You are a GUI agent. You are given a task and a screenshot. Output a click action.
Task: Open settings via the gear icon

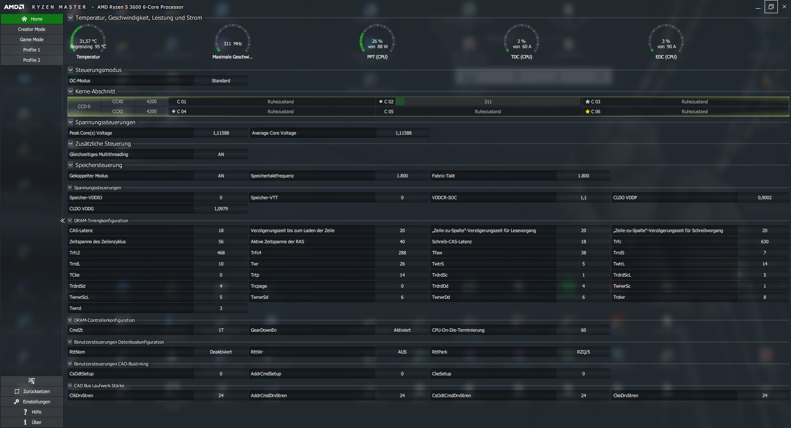pyautogui.click(x=16, y=402)
